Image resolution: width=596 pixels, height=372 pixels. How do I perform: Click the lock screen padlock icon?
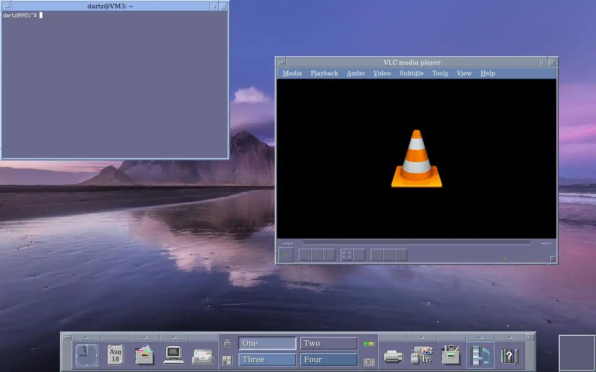pyautogui.click(x=227, y=343)
